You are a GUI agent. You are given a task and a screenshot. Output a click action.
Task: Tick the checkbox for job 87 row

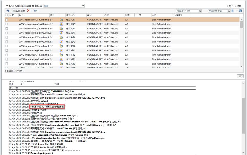tap(7, 24)
